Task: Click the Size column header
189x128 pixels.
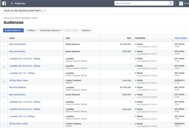Action: (129, 38)
